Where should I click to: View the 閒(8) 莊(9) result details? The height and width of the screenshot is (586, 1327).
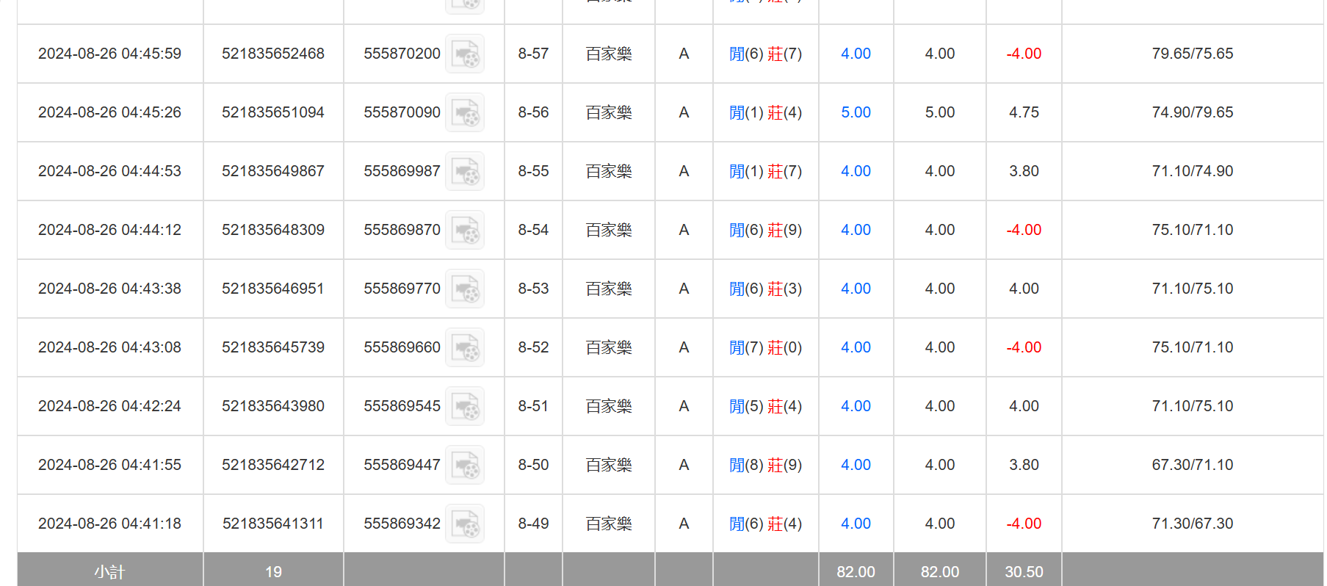(765, 465)
